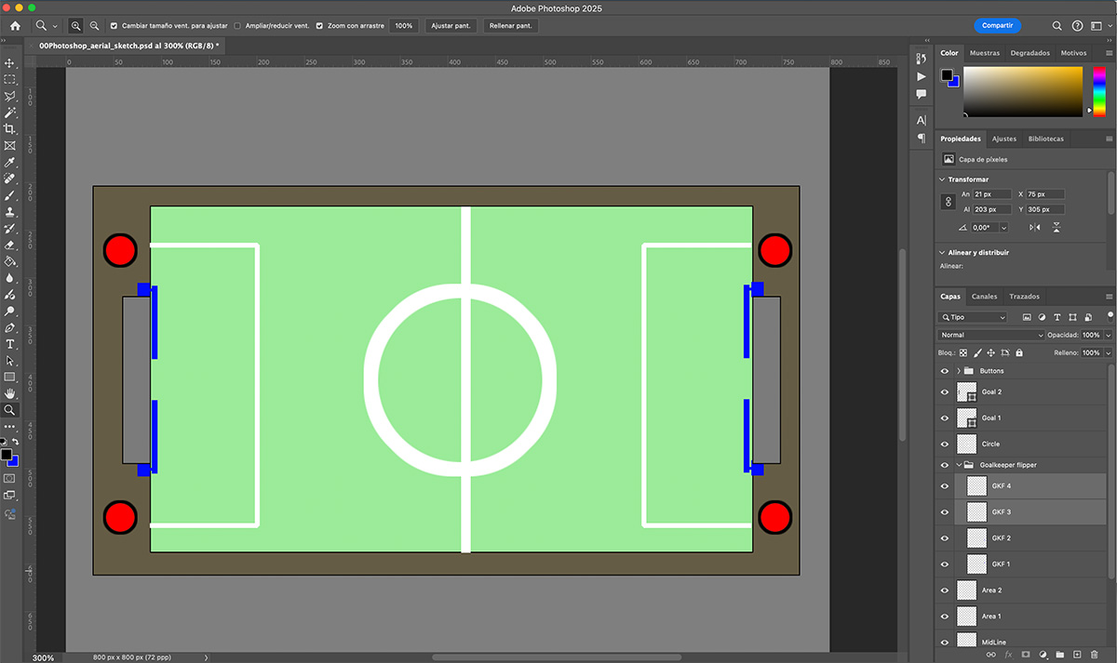This screenshot has width=1117, height=663.
Task: Flip vertically in the Transformar section
Action: click(1056, 228)
